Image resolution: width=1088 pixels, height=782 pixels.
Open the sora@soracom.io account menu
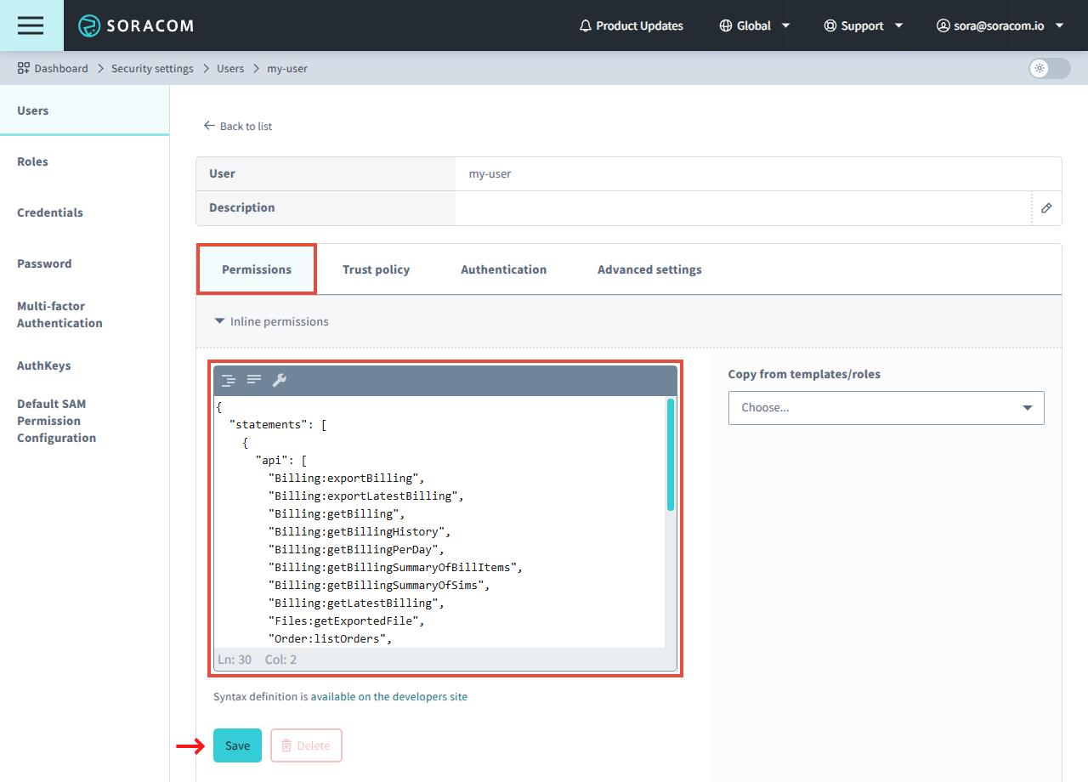pyautogui.click(x=1000, y=25)
